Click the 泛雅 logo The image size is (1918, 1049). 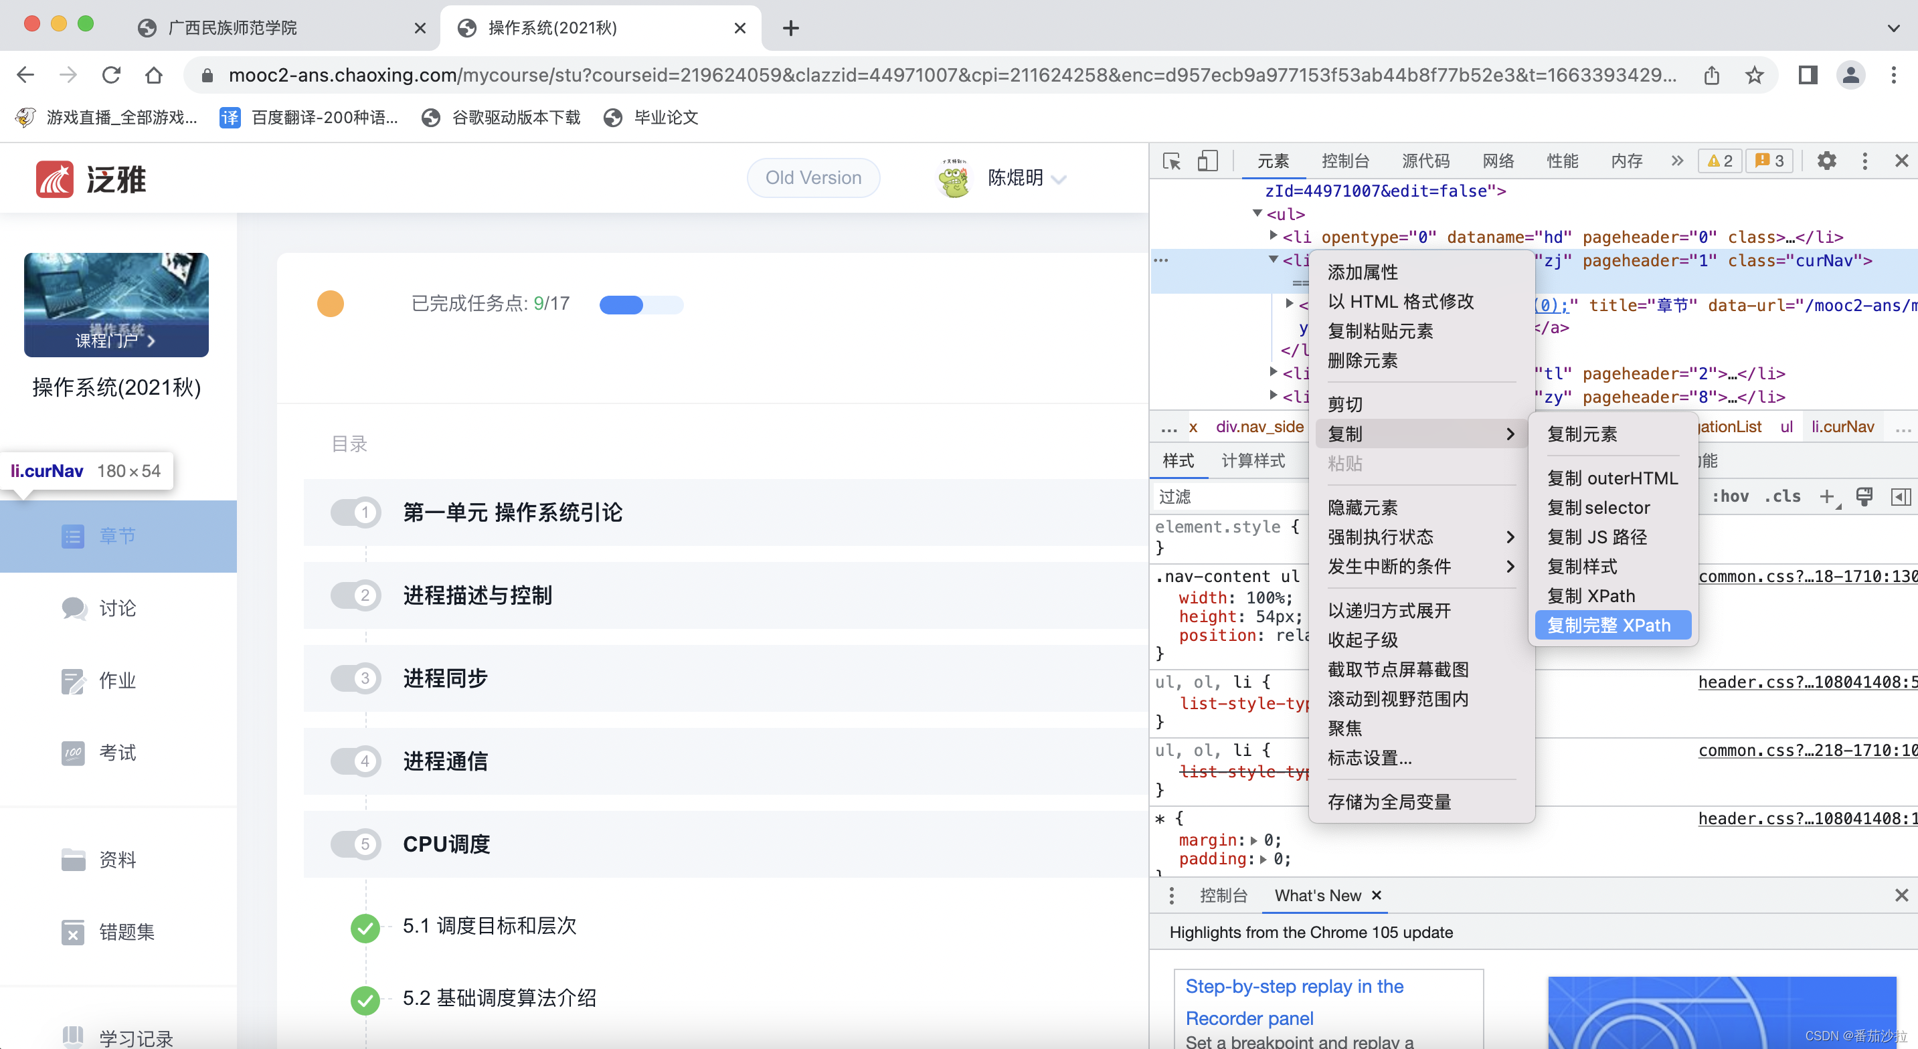tap(91, 179)
